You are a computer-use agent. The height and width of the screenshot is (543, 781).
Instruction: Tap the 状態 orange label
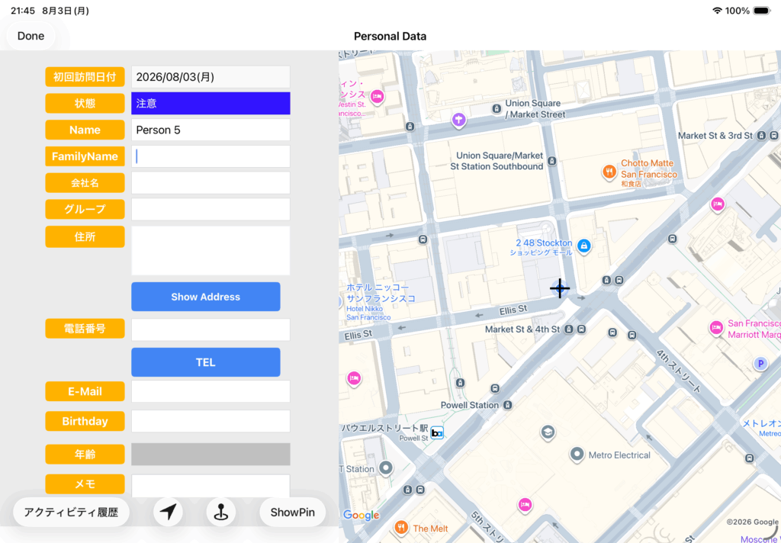[x=85, y=103]
